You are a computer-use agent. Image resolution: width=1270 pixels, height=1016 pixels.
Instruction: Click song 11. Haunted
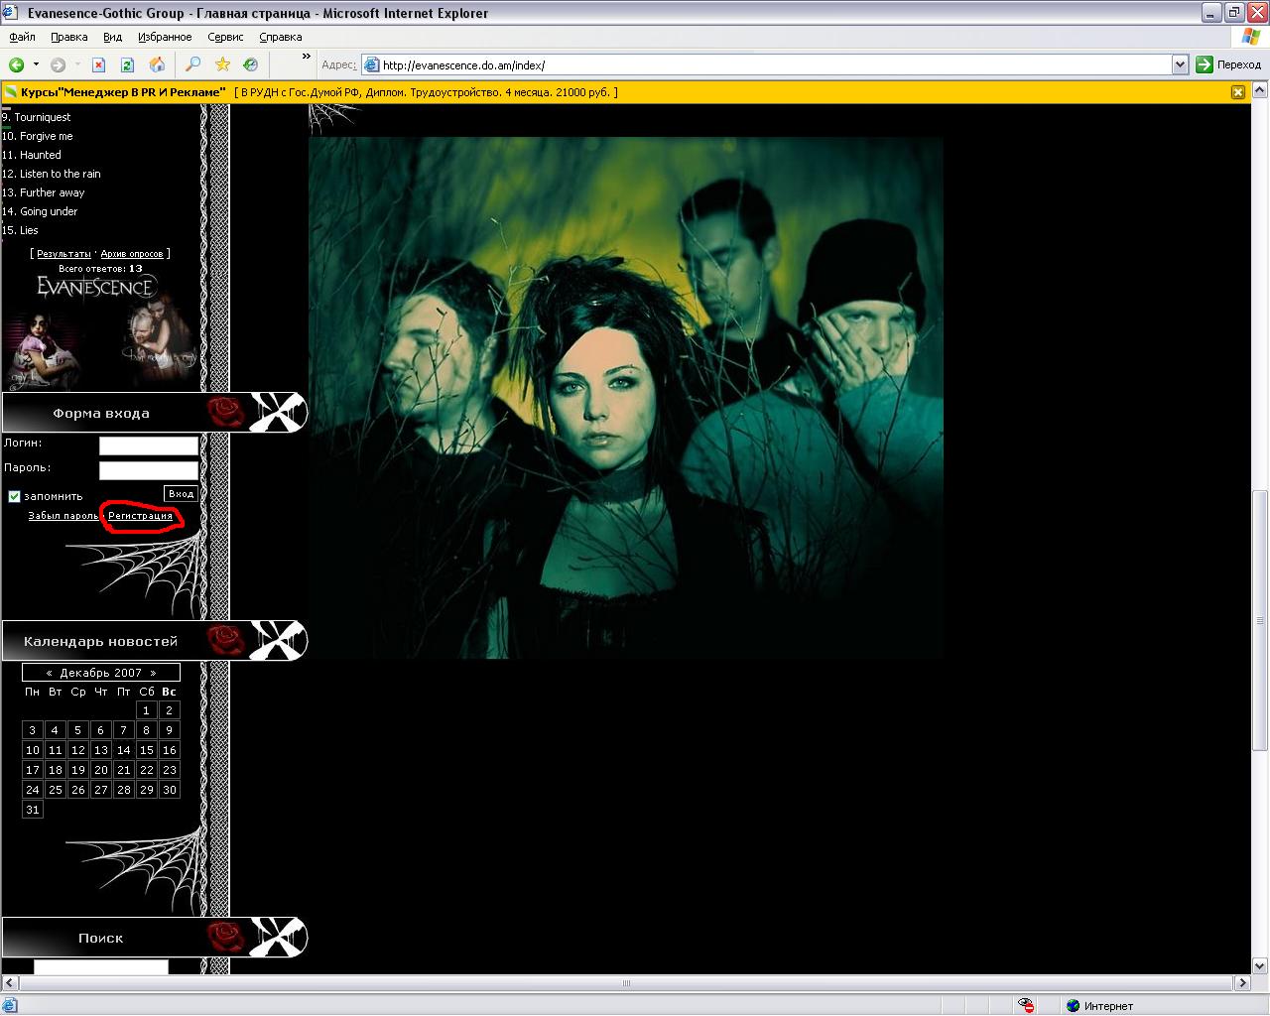pos(32,155)
